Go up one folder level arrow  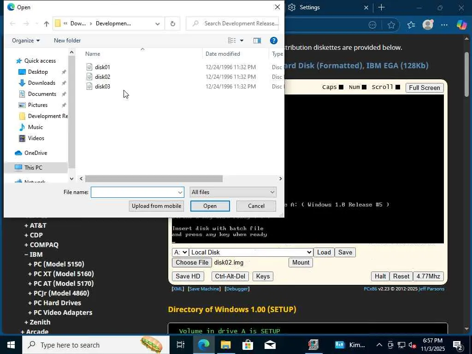pos(47,24)
